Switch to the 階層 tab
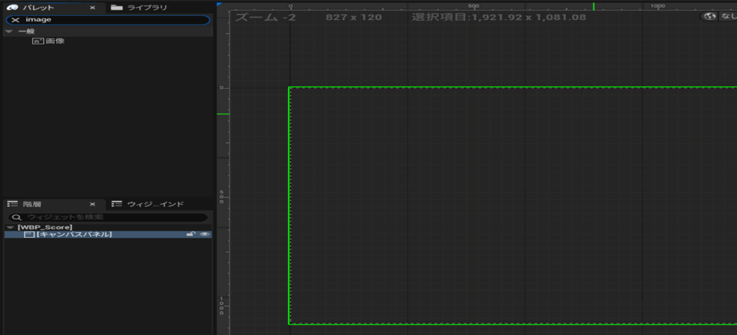 (32, 204)
